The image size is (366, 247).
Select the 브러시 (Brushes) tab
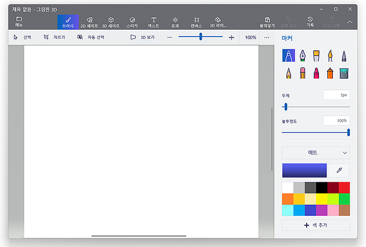[x=68, y=22]
